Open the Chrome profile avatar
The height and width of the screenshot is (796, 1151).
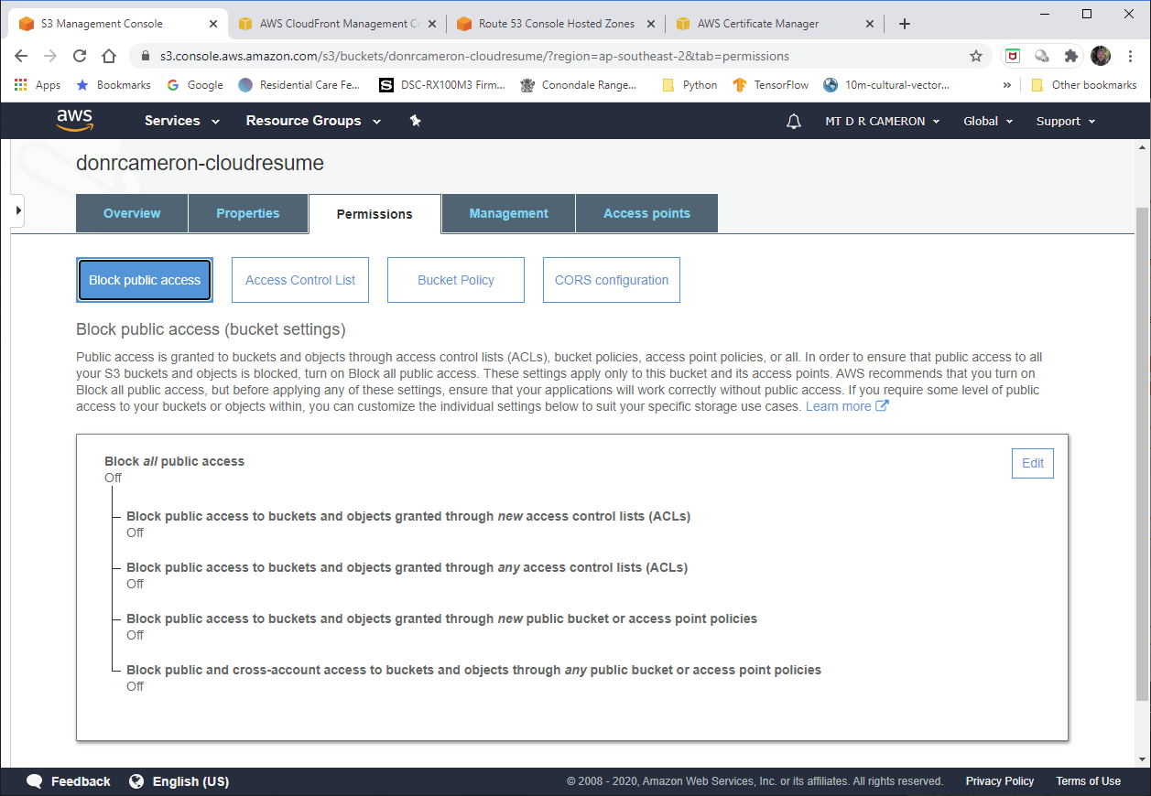1101,56
